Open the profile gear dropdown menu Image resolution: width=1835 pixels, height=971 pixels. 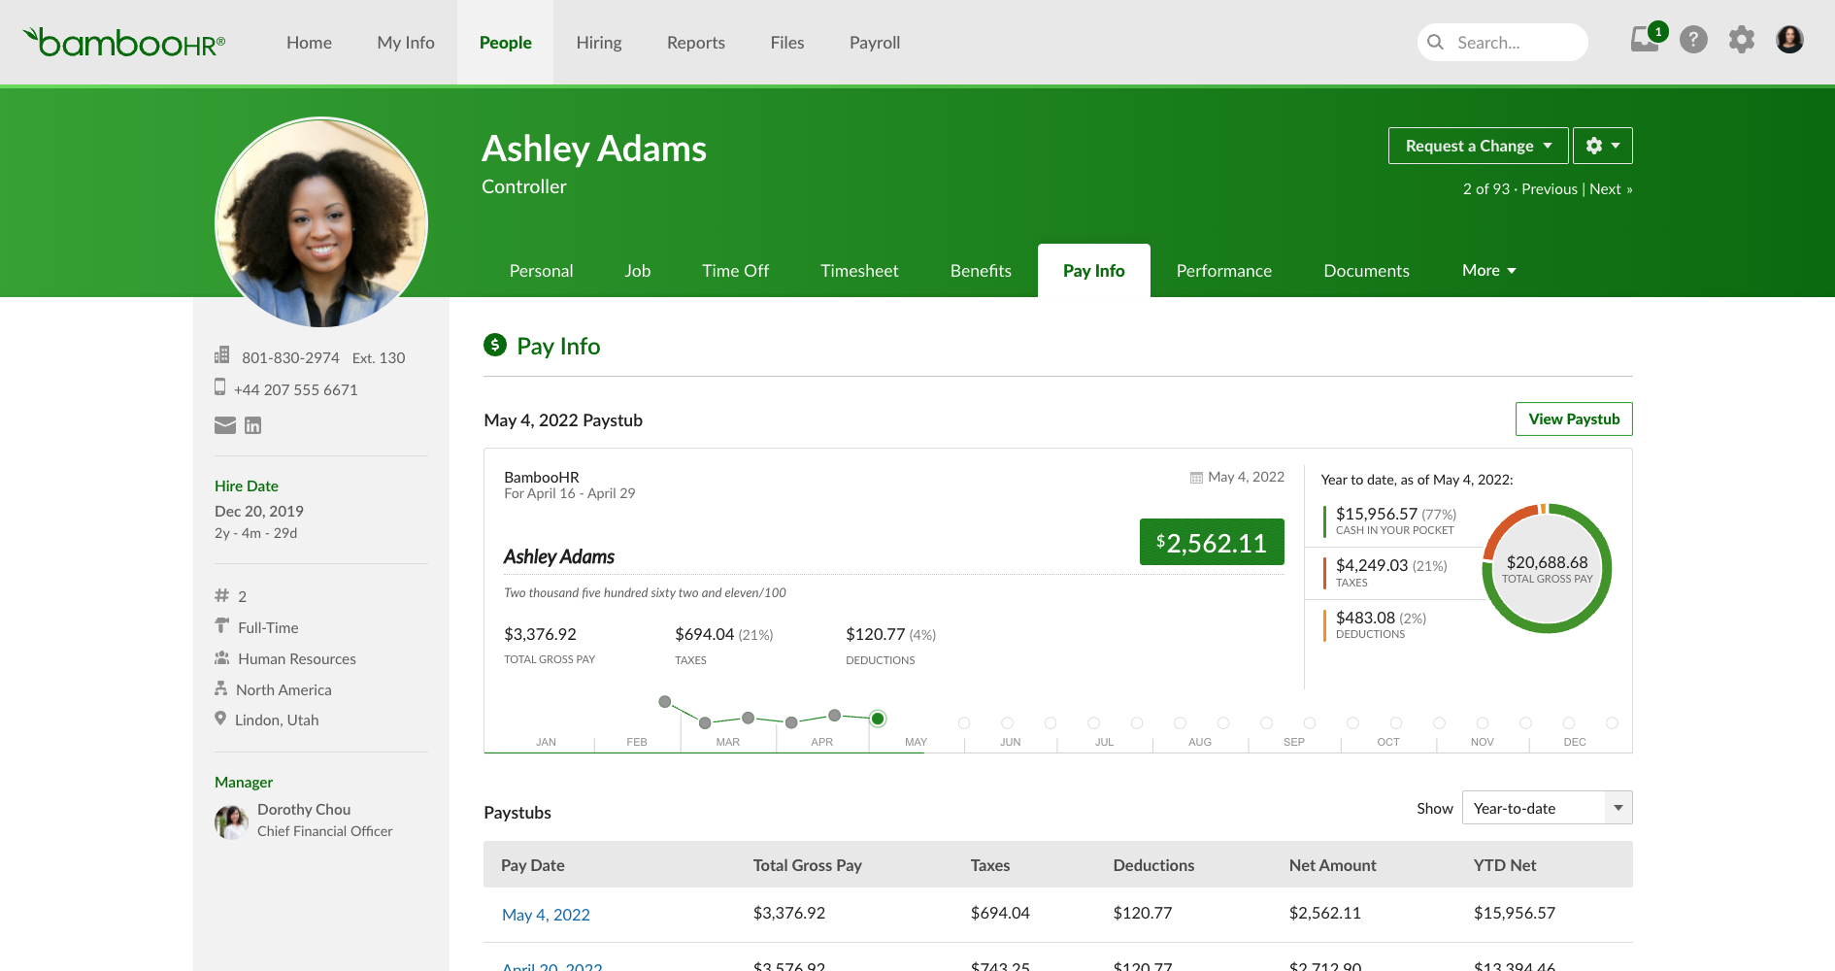coord(1603,146)
